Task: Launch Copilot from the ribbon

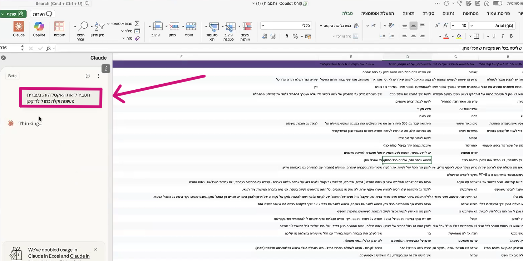Action: click(x=39, y=29)
